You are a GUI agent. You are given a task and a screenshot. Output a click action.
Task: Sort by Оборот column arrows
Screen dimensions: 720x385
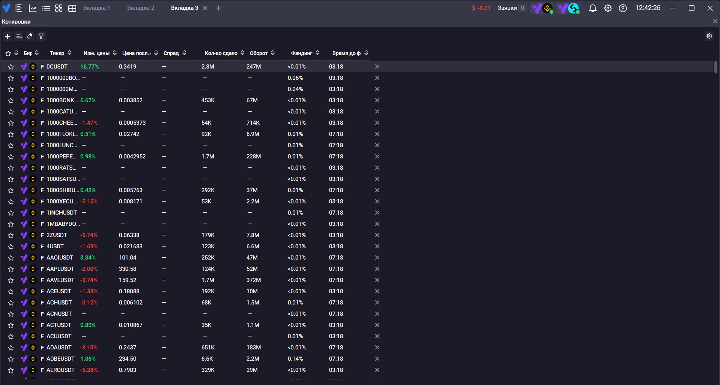[x=273, y=53]
